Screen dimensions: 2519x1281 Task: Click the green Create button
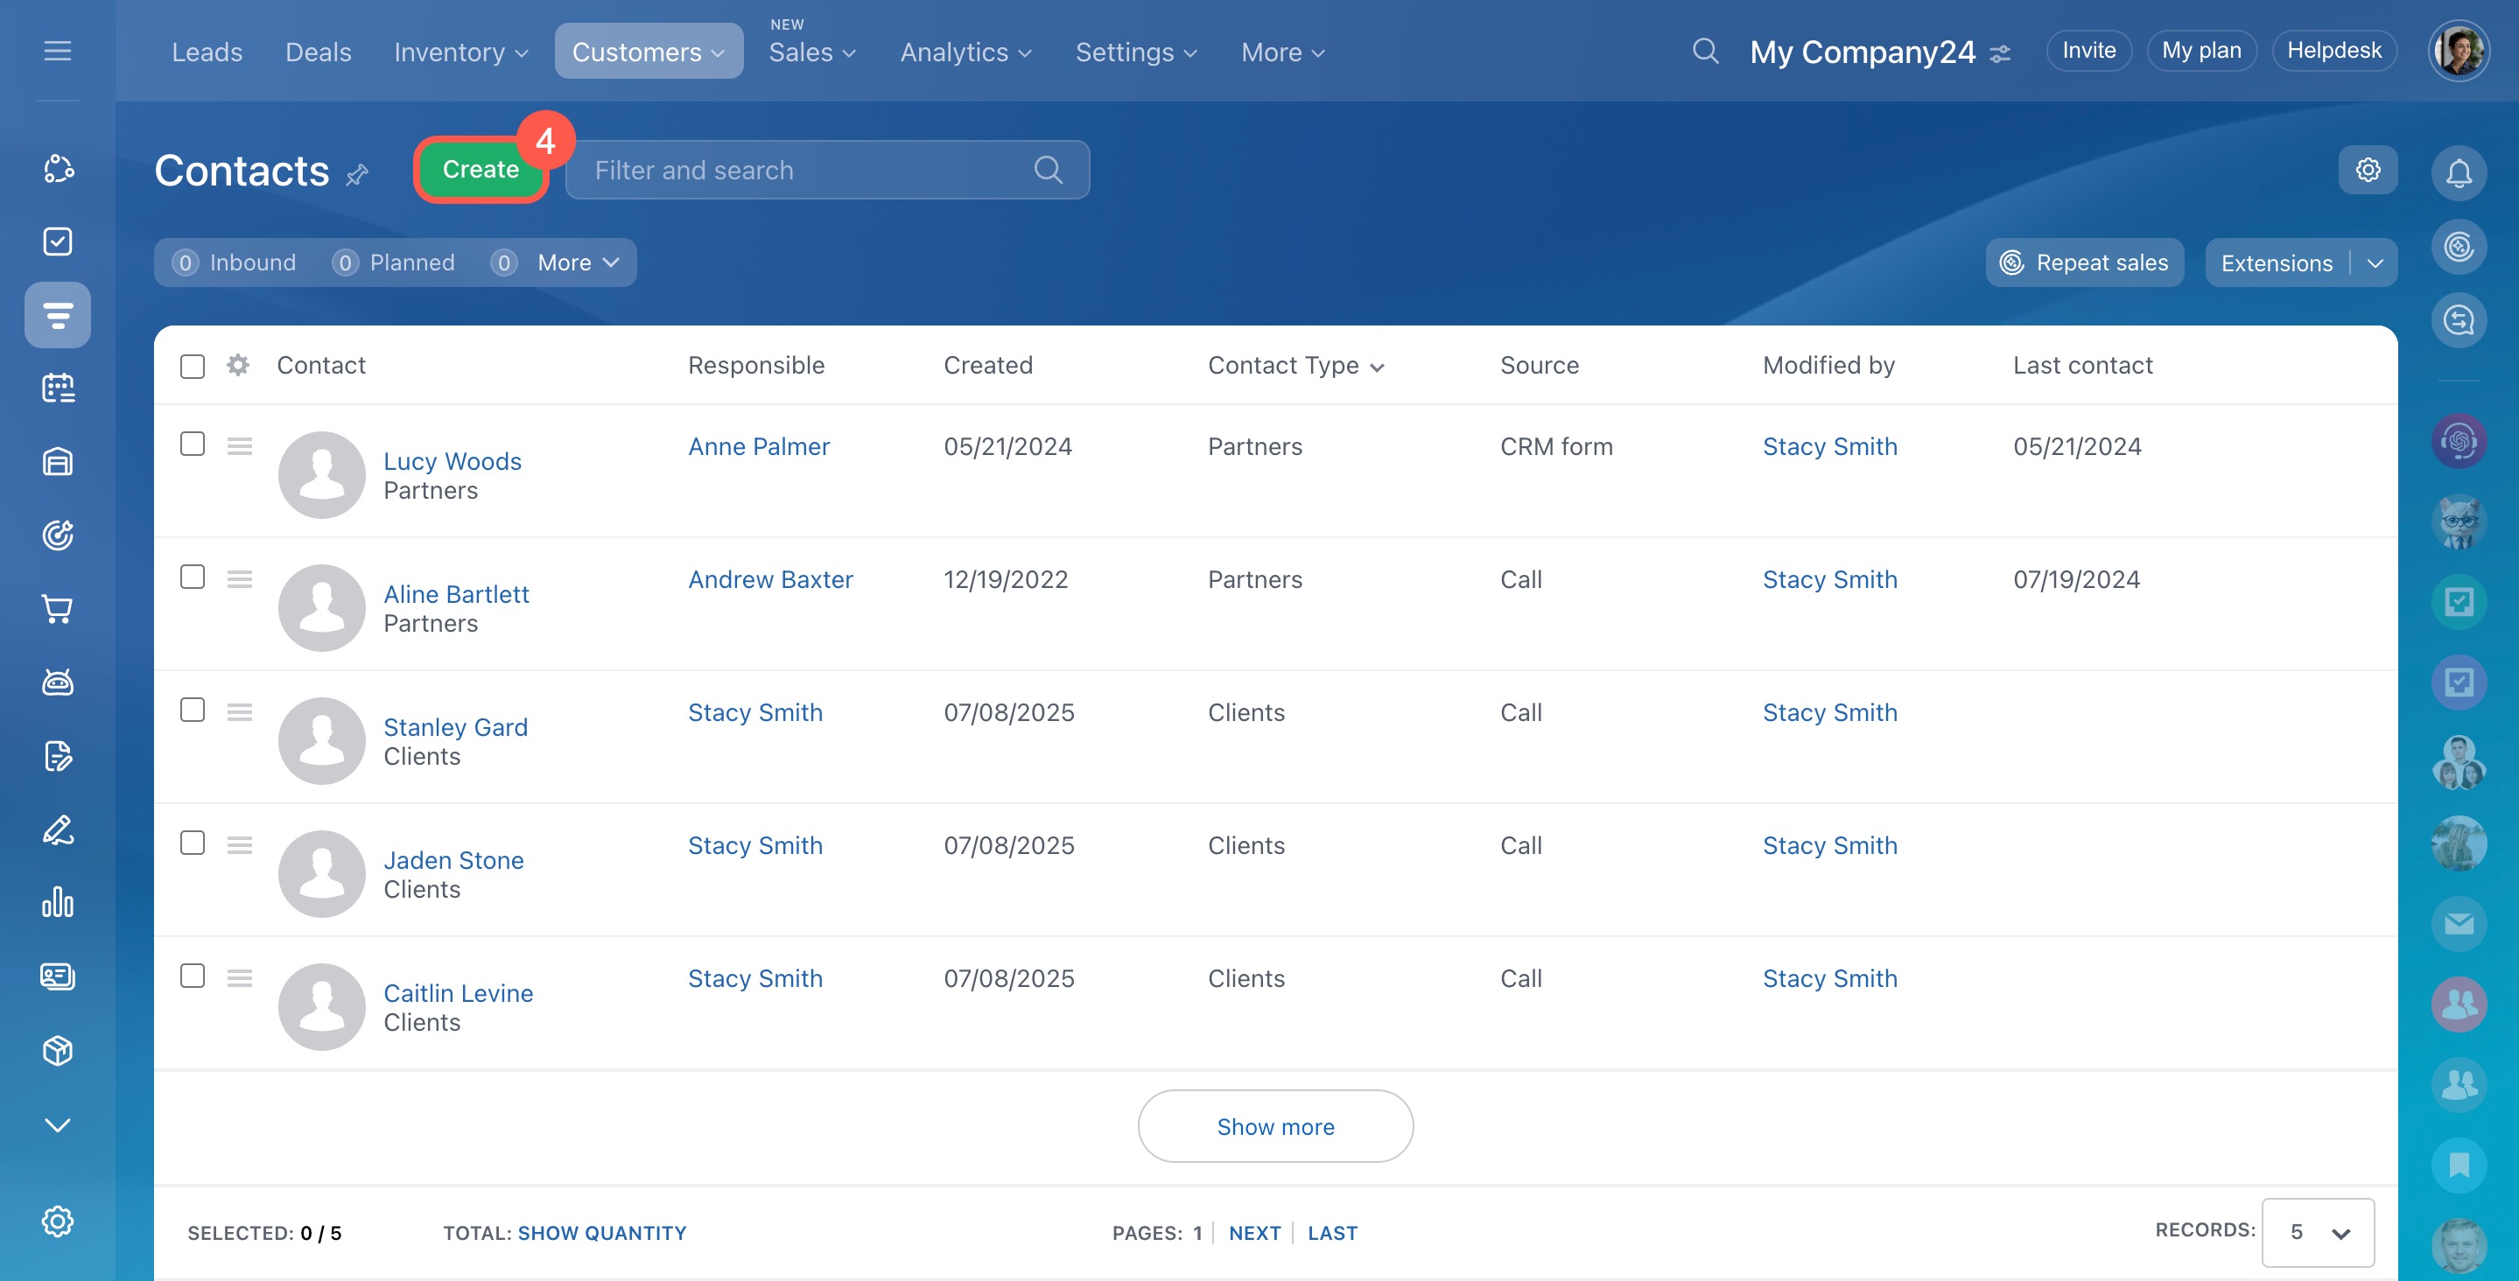(x=481, y=170)
